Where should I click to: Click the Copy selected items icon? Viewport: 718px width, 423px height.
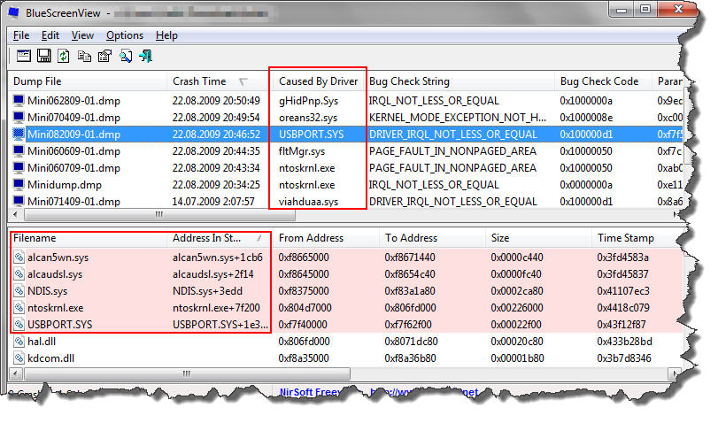pos(84,57)
